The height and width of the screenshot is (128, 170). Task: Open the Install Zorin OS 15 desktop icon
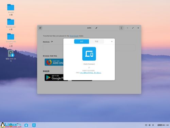(x=11, y=56)
